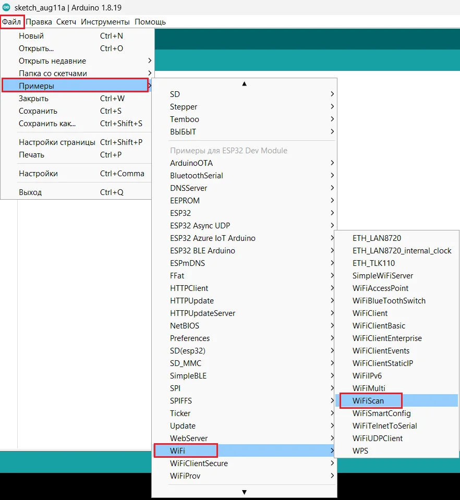
Task: Open Настройки preferences entry
Action: [38, 174]
